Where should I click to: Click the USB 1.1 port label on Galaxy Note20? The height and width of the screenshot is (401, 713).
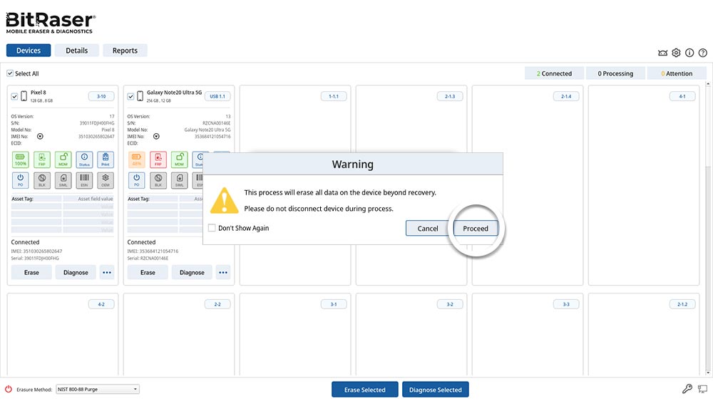pos(217,96)
